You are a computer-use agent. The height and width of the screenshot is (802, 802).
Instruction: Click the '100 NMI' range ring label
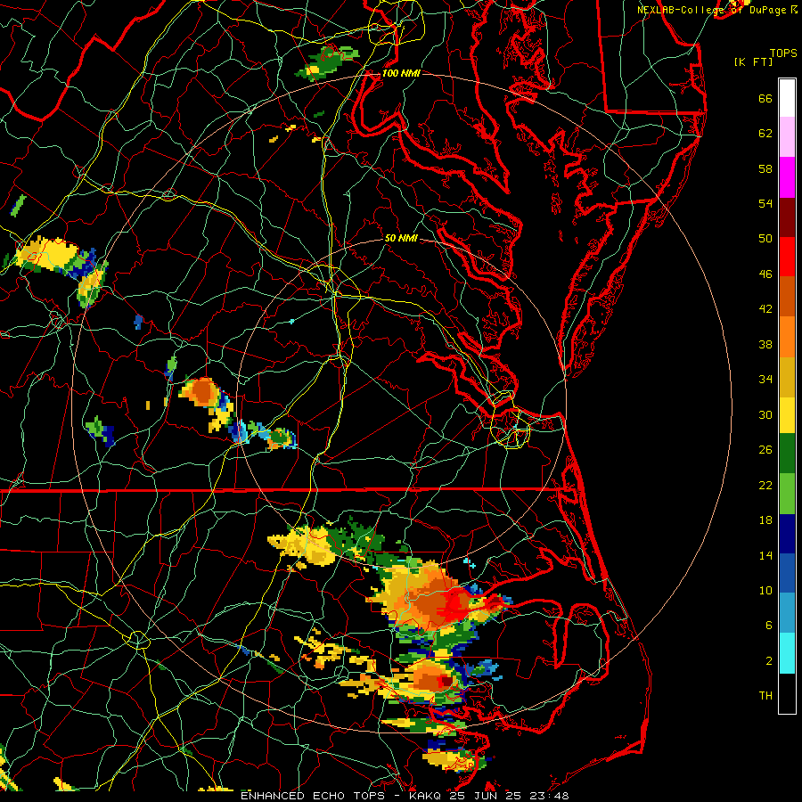(x=401, y=73)
